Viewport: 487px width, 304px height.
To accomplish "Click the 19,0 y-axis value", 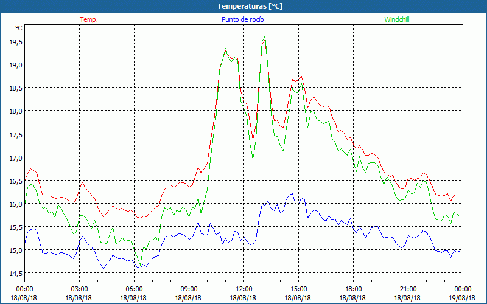I will [x=16, y=64].
